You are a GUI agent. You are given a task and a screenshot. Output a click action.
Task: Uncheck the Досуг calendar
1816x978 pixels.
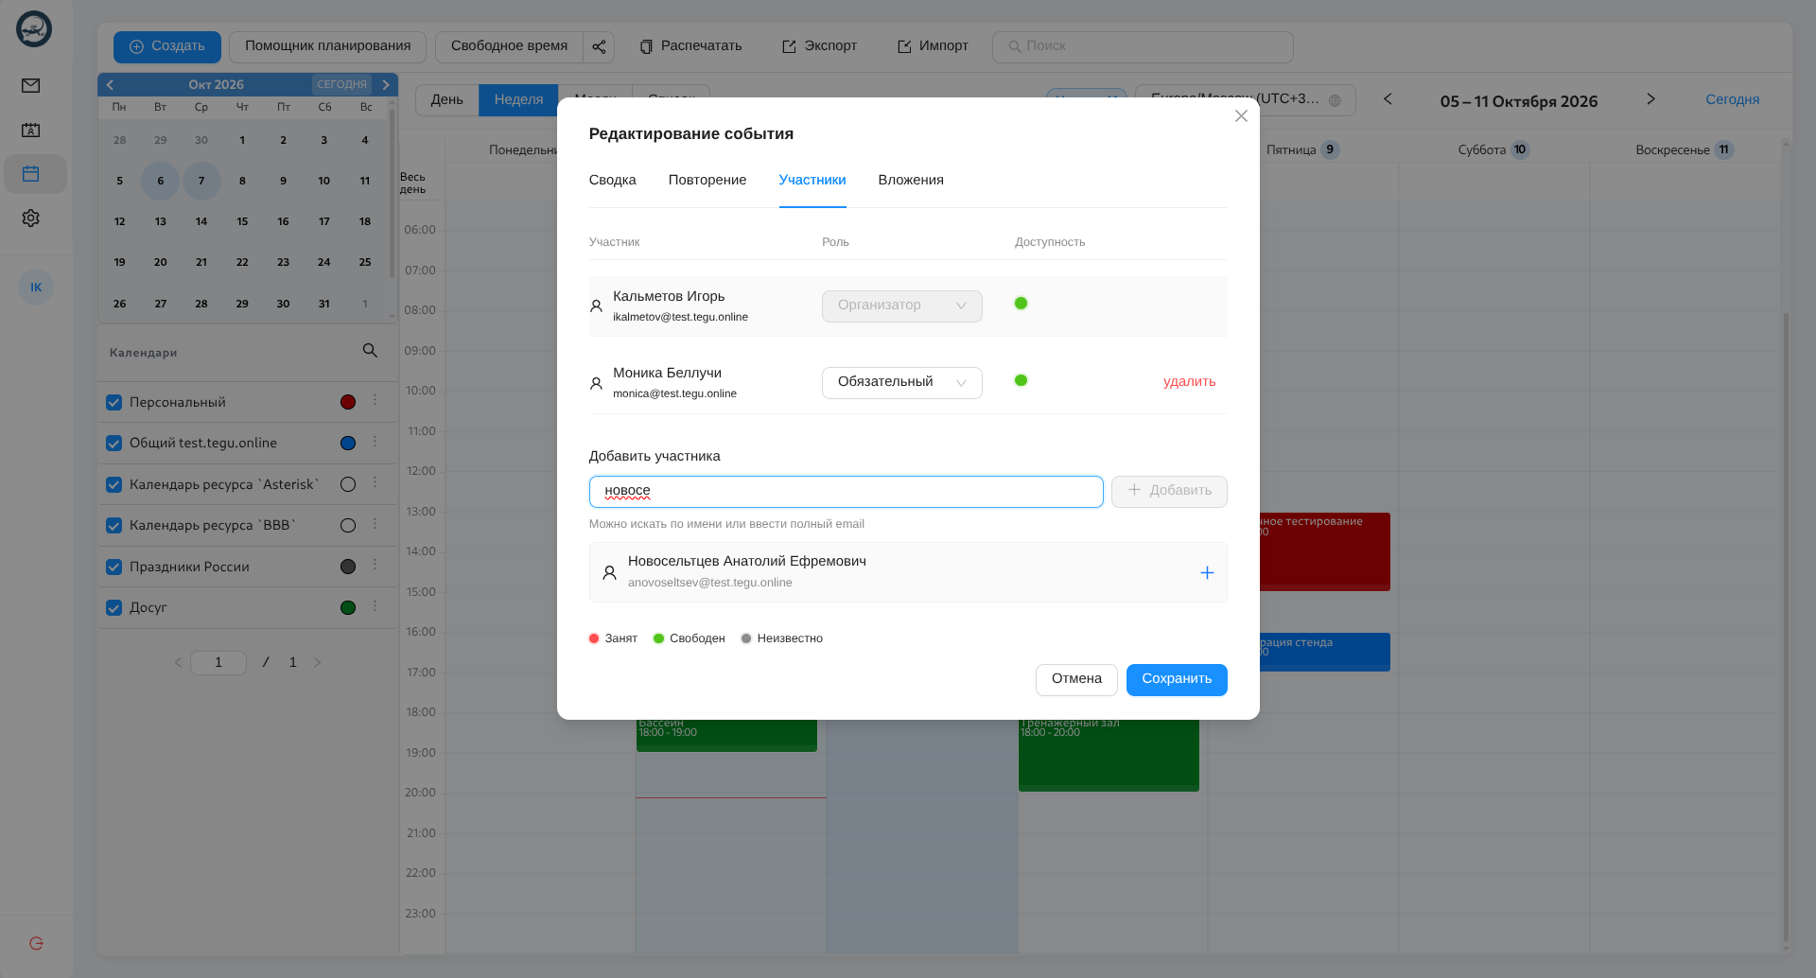[x=114, y=608]
